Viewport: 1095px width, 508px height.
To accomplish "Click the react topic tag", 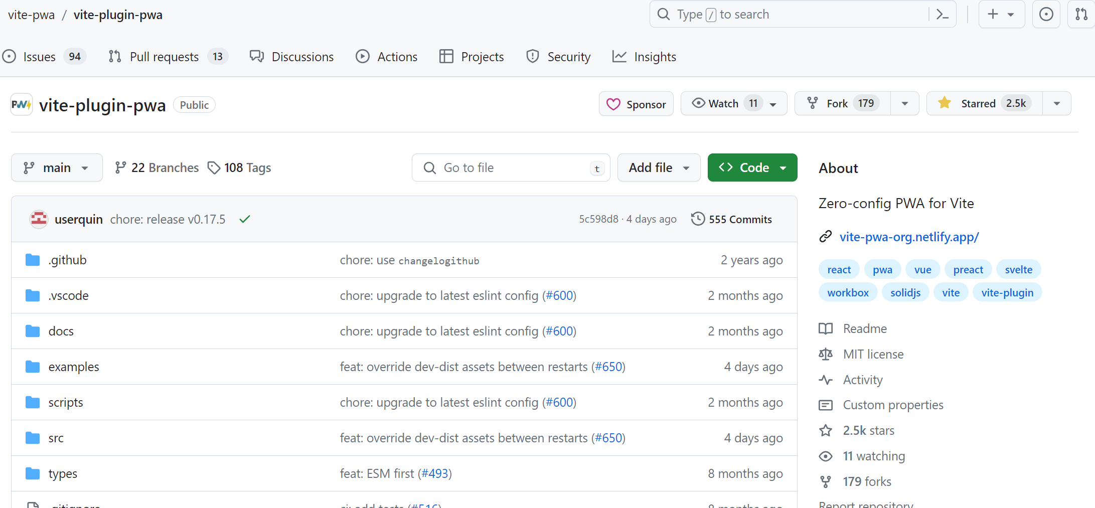I will [839, 269].
